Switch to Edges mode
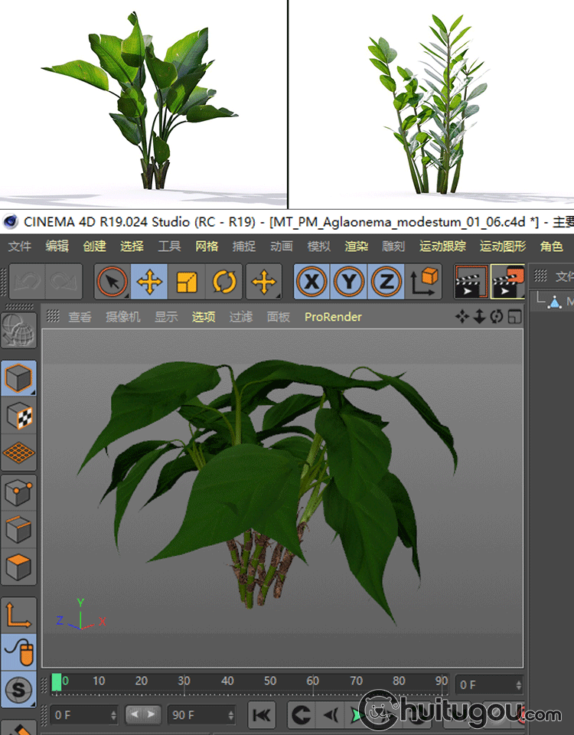The height and width of the screenshot is (735, 574). (x=19, y=530)
